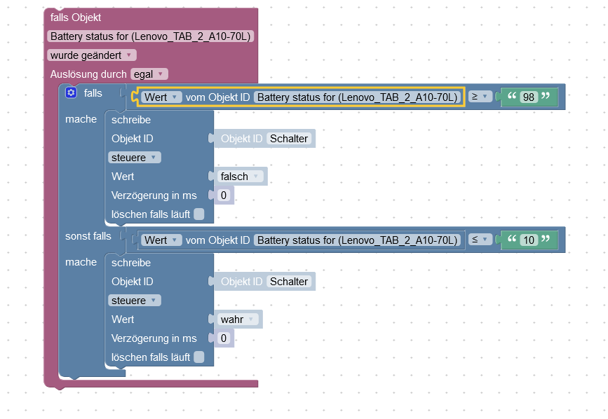
Task: Open the 'Wert' dropdown in the 98 condition
Action: coord(161,97)
